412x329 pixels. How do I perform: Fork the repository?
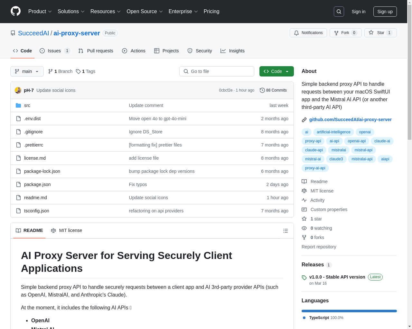pyautogui.click(x=345, y=33)
